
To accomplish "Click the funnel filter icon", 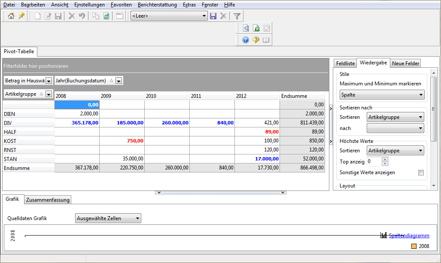I will point(237,16).
